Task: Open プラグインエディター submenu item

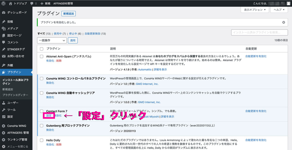Action: coord(15,95)
